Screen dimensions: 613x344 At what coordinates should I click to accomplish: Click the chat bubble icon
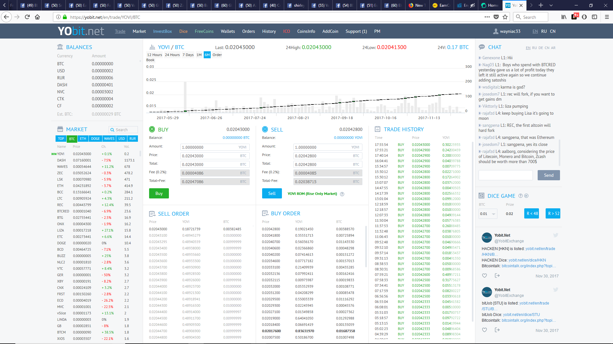coord(482,47)
